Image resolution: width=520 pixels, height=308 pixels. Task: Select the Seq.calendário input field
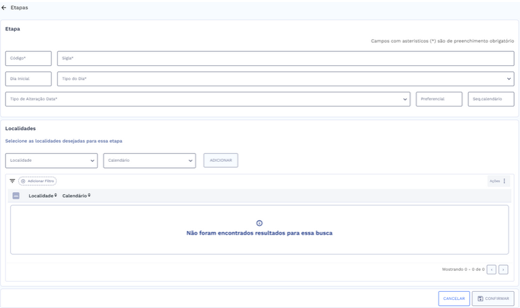point(491,99)
